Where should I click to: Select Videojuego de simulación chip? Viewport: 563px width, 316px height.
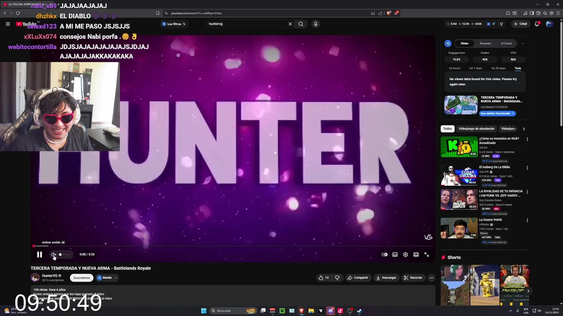tap(476, 129)
